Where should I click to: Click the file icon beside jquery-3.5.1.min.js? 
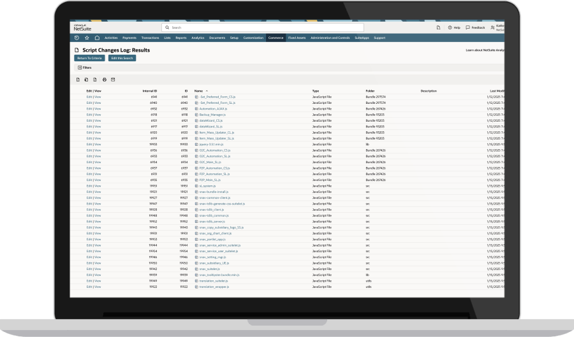pyautogui.click(x=196, y=145)
